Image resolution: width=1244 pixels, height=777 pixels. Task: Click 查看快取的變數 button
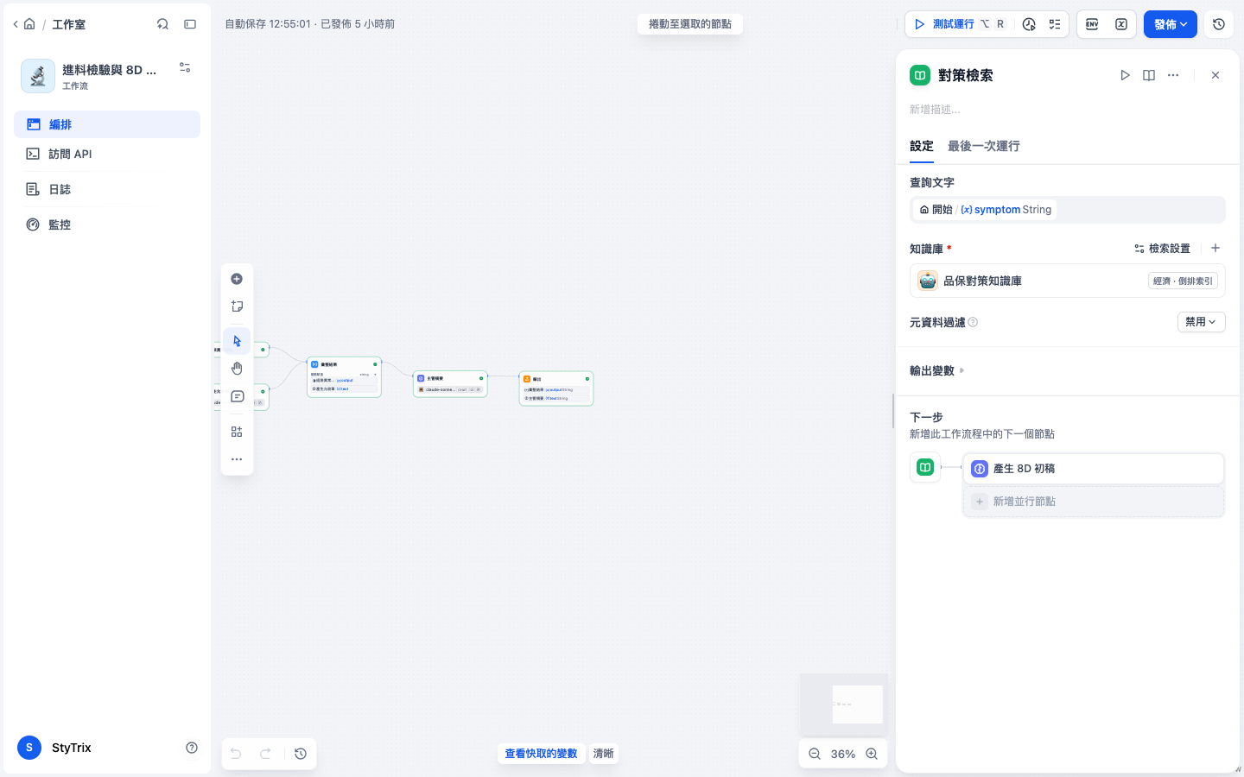coord(541,754)
